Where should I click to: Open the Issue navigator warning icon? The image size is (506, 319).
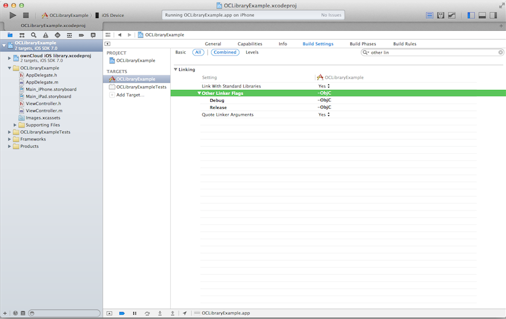tap(46, 36)
